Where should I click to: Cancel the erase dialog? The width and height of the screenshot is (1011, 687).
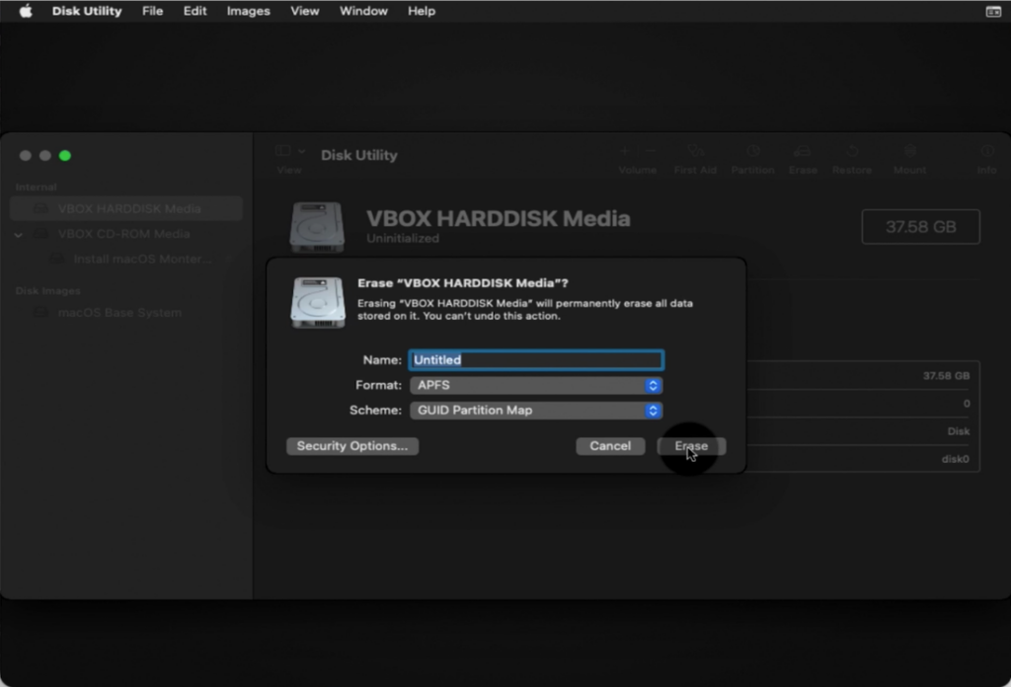(x=610, y=446)
